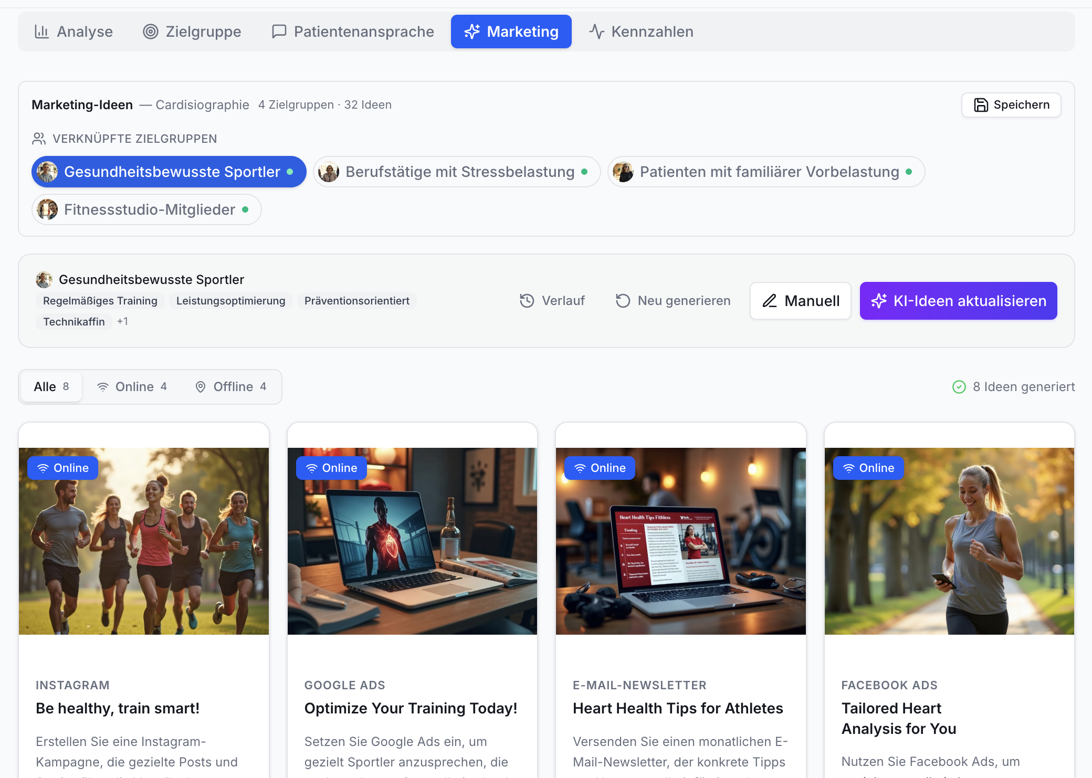
Task: Open the 'Heart Health Tips for Athletes' title
Action: click(678, 708)
